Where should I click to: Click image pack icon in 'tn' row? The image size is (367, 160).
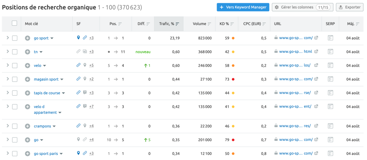tap(85, 51)
